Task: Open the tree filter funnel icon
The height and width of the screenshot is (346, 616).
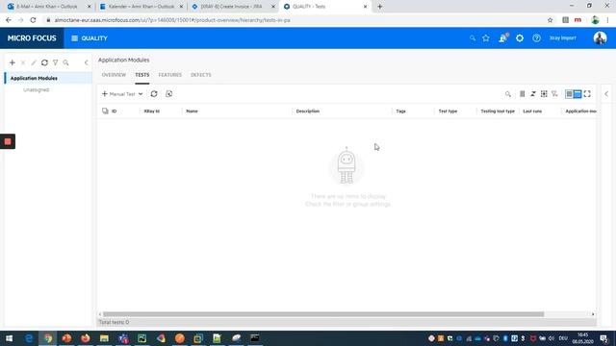Action: [56, 62]
